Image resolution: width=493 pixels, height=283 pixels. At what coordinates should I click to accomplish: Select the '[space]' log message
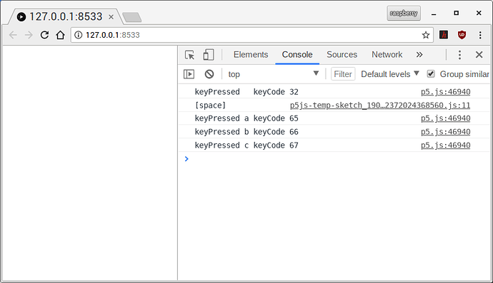pyautogui.click(x=210, y=105)
